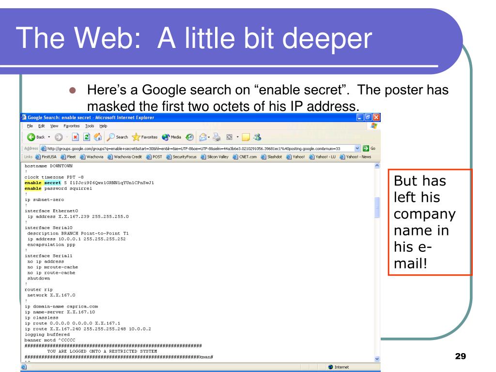
Task: Click the text 'hostname DOWNTOWN'
Action: click(48, 166)
